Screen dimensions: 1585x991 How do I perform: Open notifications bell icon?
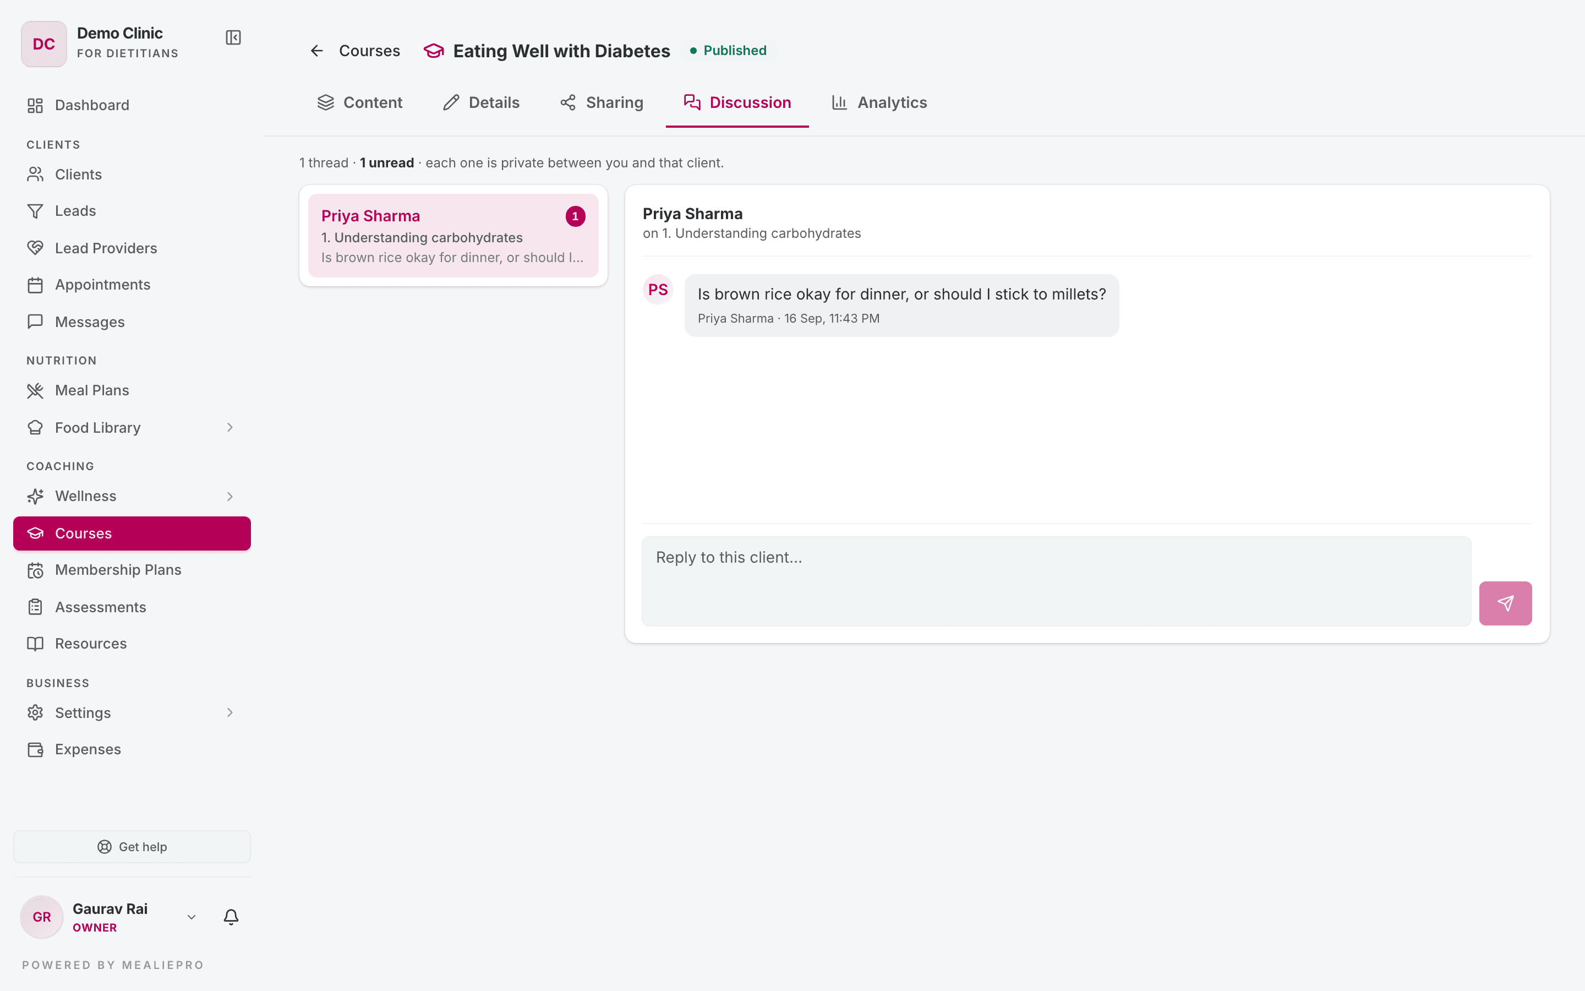point(231,916)
